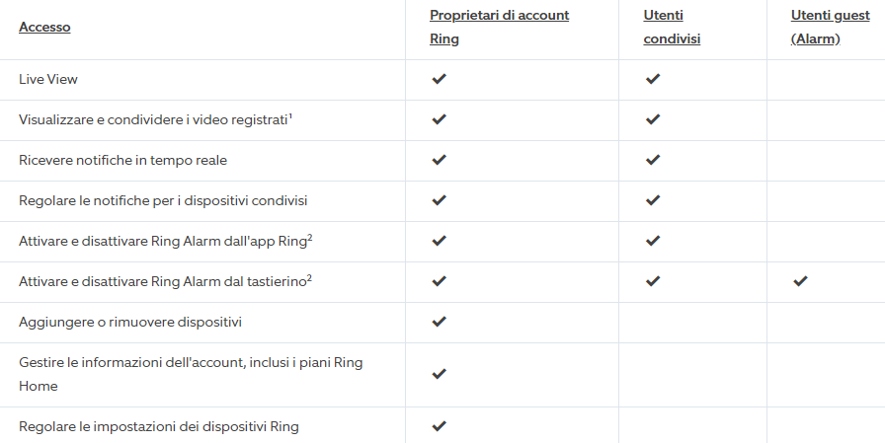Click the Regolare le impostazioni dei dispositivi Ring text
This screenshot has width=885, height=443.
159,426
